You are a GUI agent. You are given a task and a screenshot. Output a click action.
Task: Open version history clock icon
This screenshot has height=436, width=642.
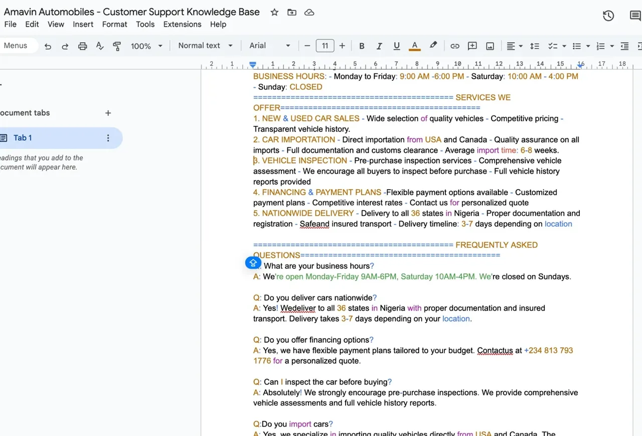point(608,16)
